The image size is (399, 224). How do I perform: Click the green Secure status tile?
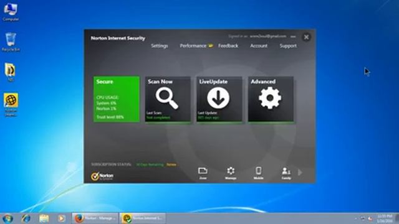117,99
